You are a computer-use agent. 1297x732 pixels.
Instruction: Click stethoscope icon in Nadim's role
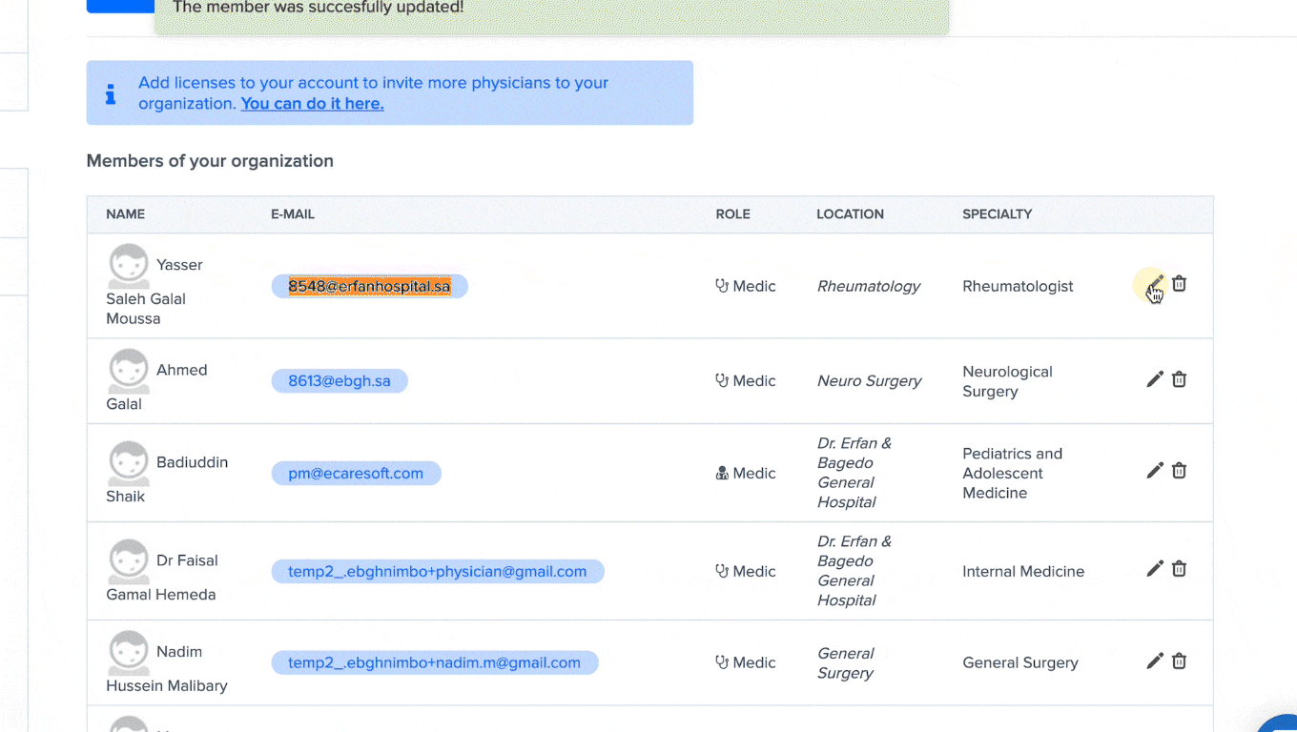click(722, 662)
